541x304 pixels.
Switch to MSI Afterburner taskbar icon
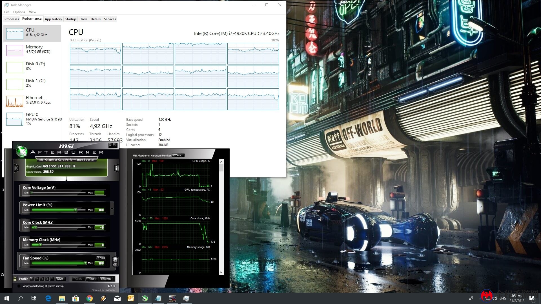145,298
